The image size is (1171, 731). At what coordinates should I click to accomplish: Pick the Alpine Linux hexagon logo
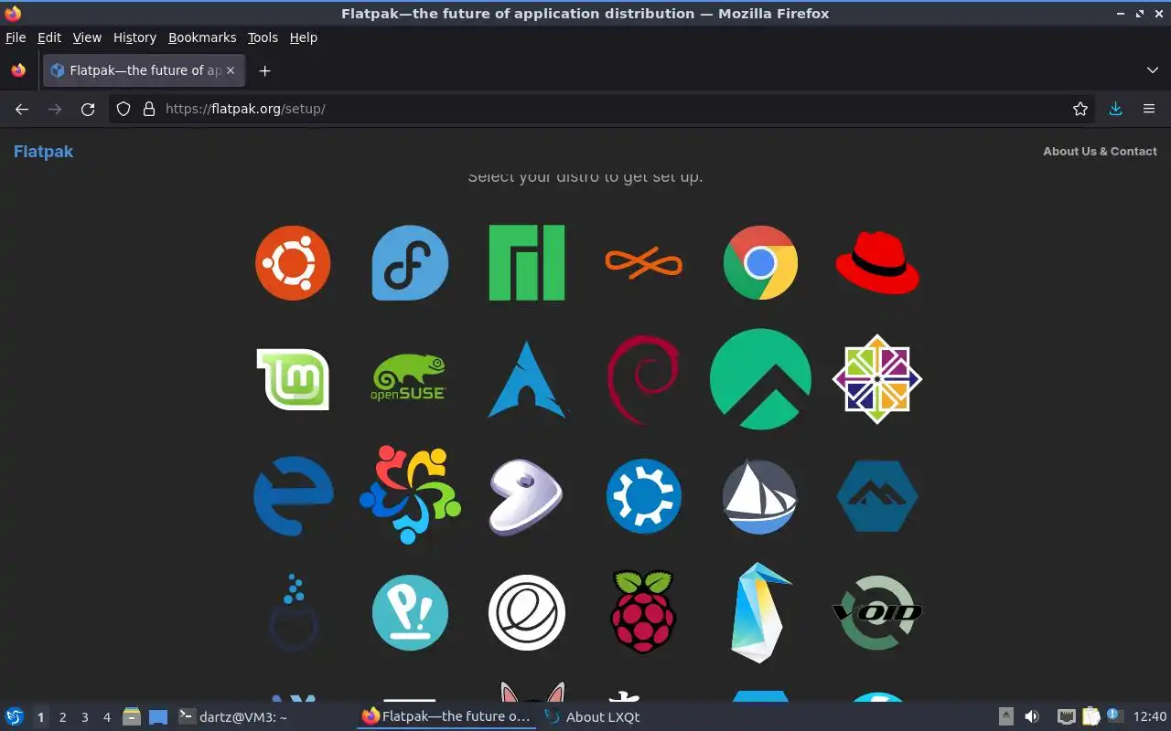click(x=877, y=496)
